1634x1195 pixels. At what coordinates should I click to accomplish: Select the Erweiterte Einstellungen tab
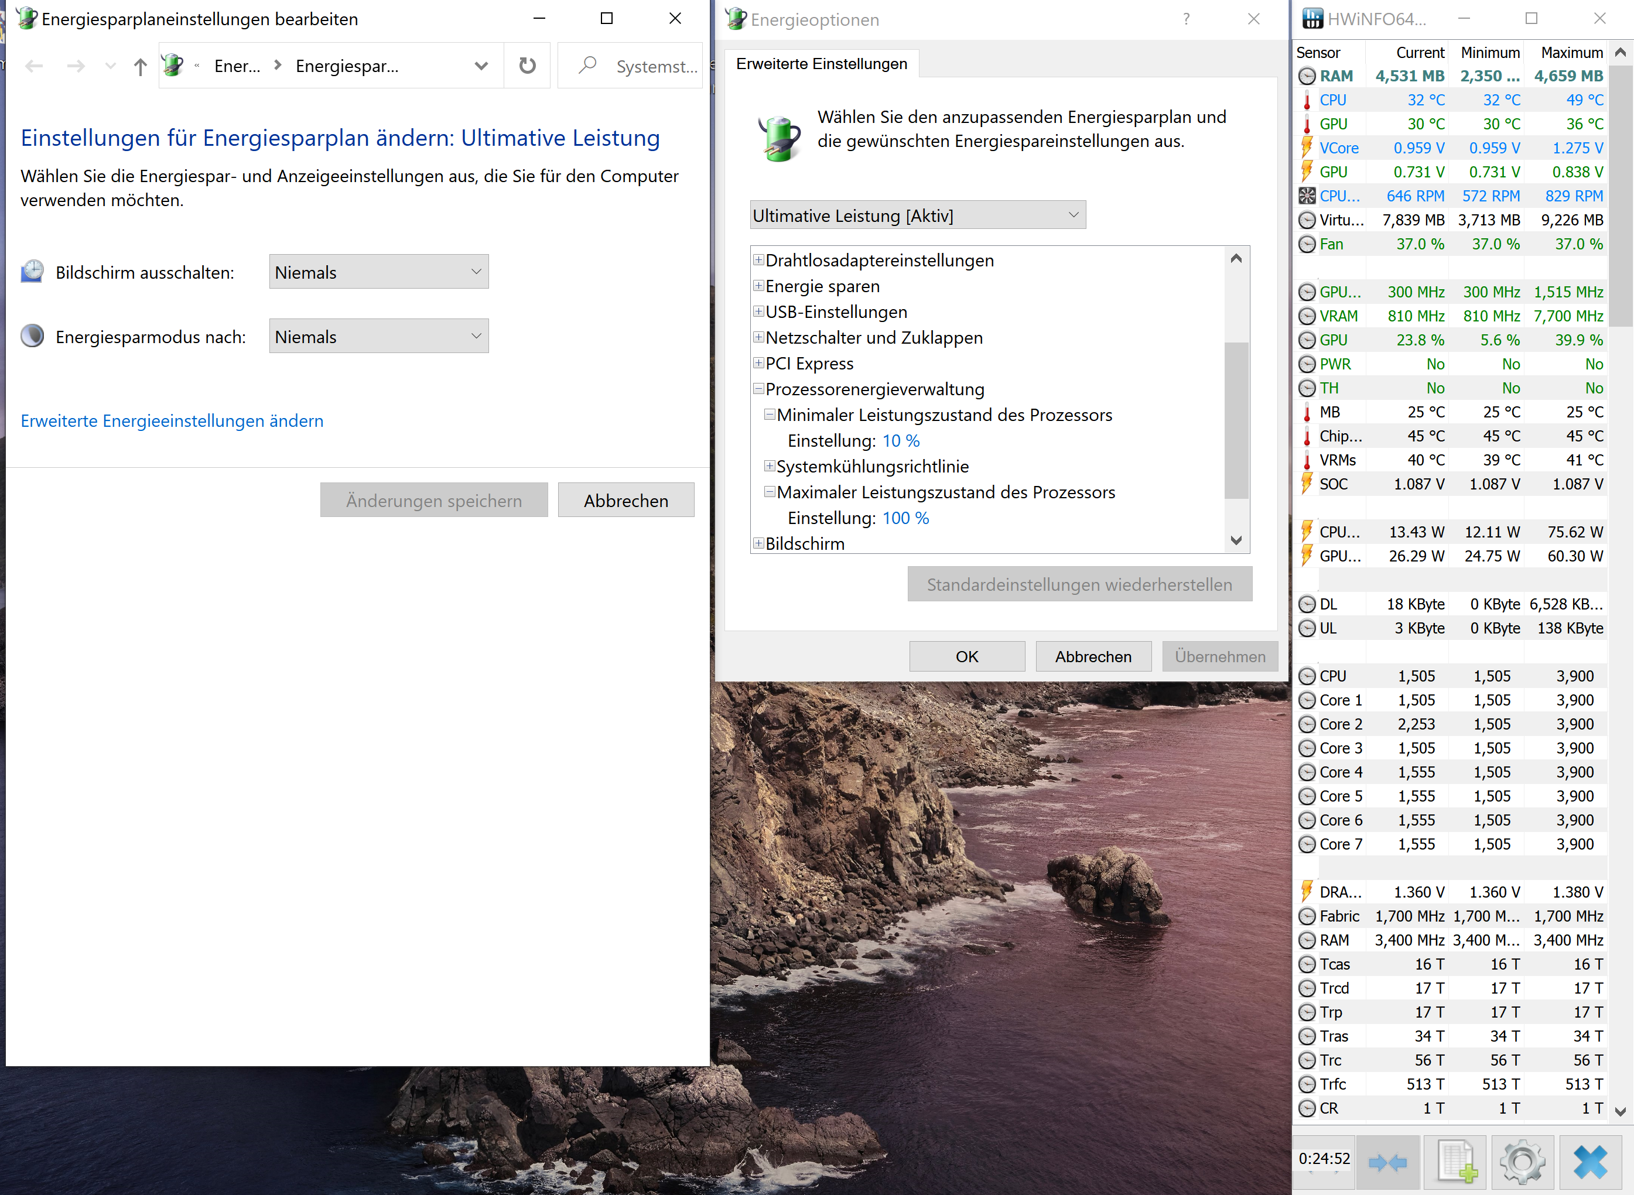821,64
